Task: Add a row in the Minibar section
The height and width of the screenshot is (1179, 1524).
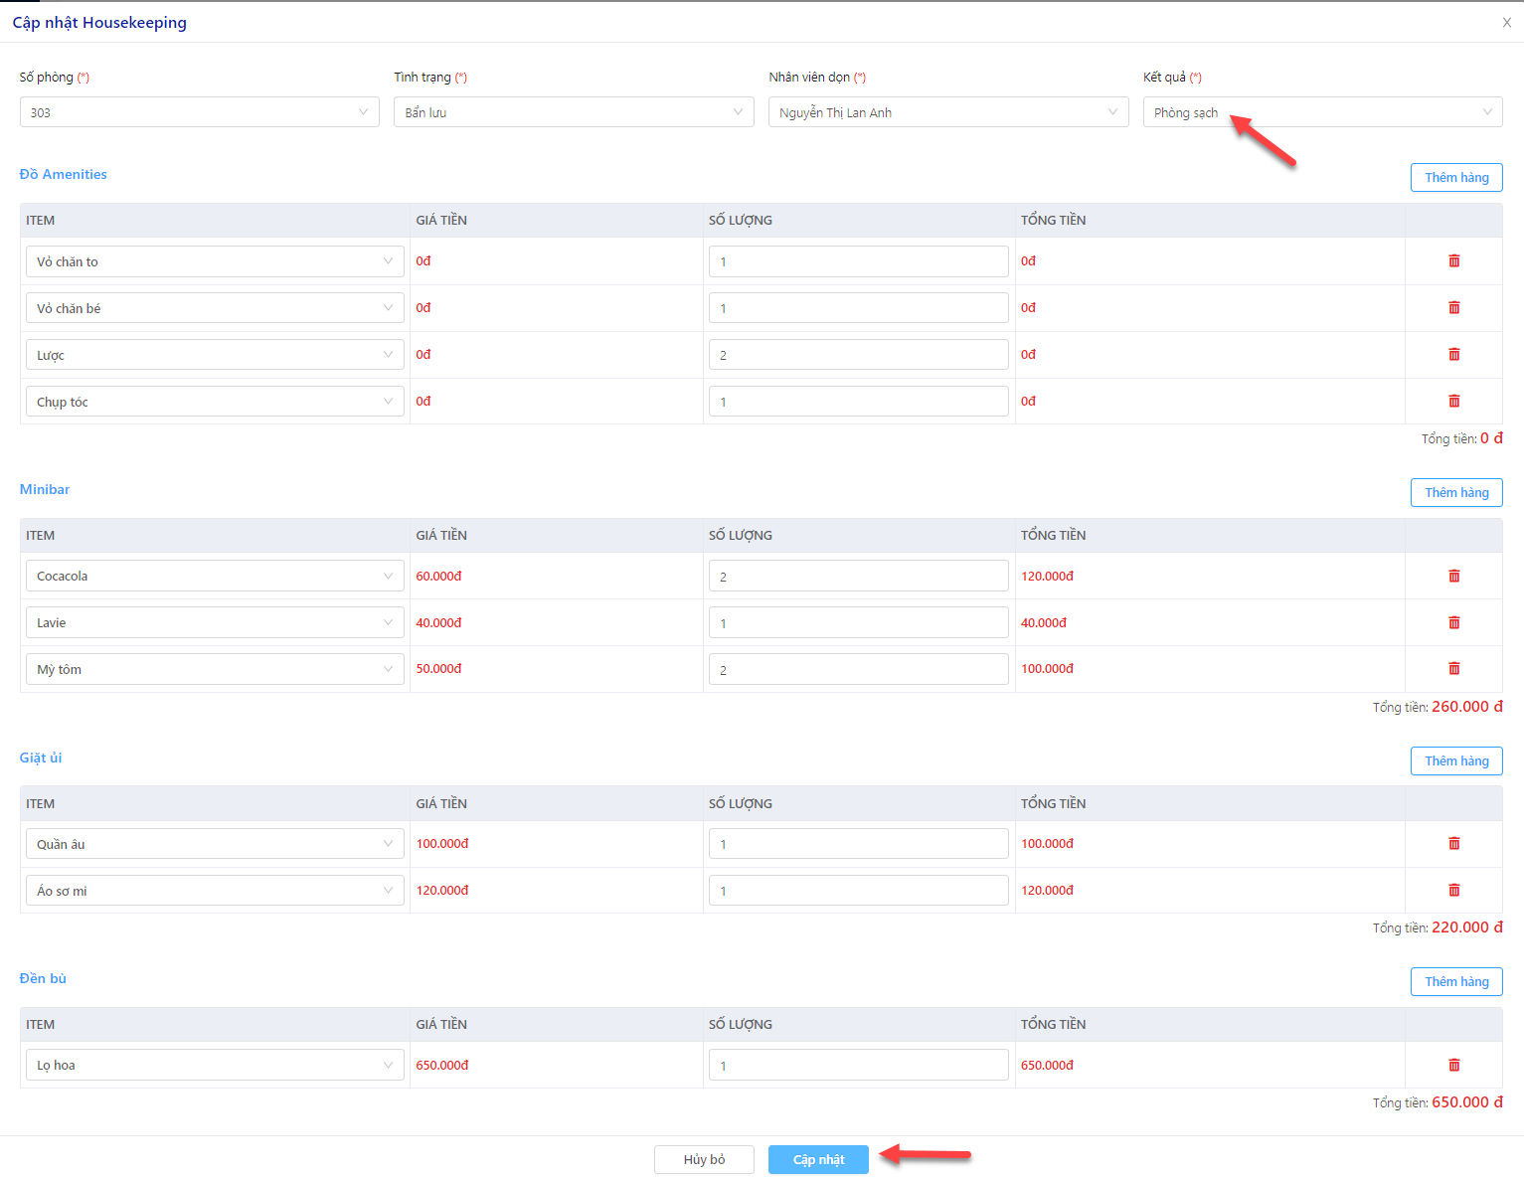Action: tap(1456, 492)
